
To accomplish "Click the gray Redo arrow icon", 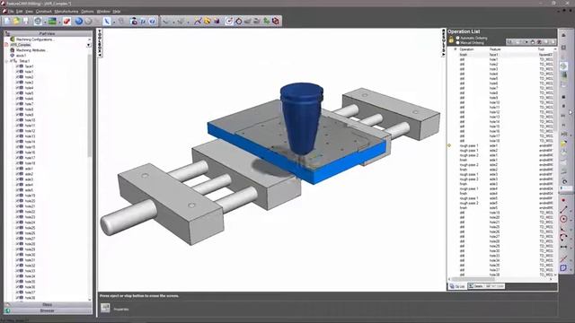I will (x=88, y=21).
